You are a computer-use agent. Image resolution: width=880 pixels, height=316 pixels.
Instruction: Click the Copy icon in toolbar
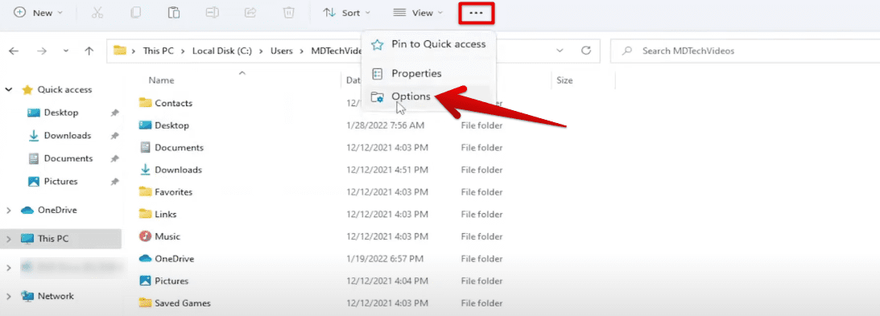click(x=135, y=12)
